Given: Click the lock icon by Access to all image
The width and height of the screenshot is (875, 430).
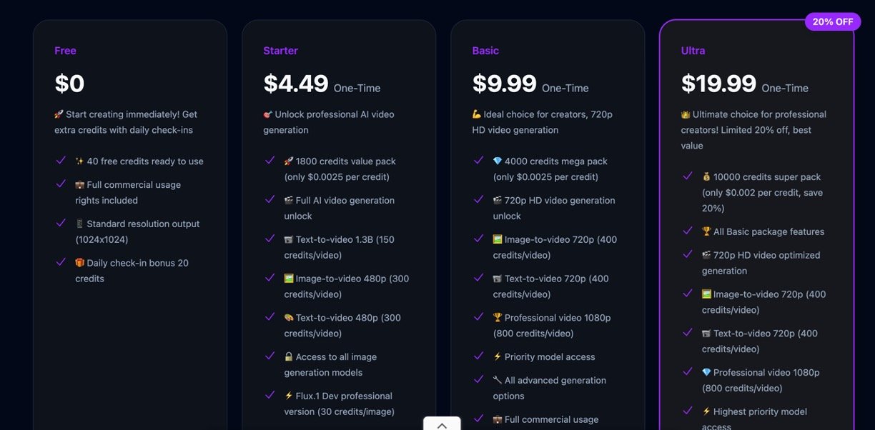Looking at the screenshot, I should coord(289,357).
